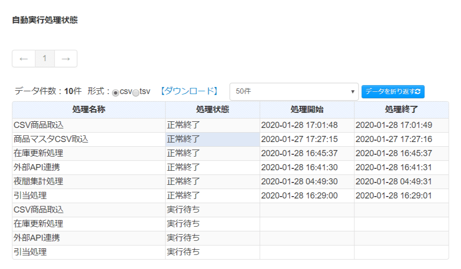Click start time 2020-01-28 04:49:30
Screen dimensions: 461x269
coord(299,182)
